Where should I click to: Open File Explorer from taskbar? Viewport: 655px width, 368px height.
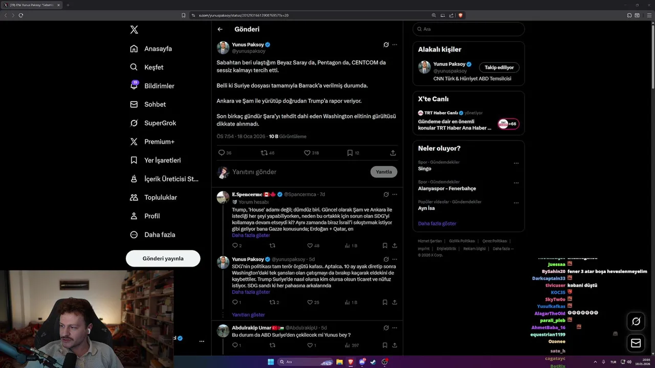pyautogui.click(x=339, y=362)
